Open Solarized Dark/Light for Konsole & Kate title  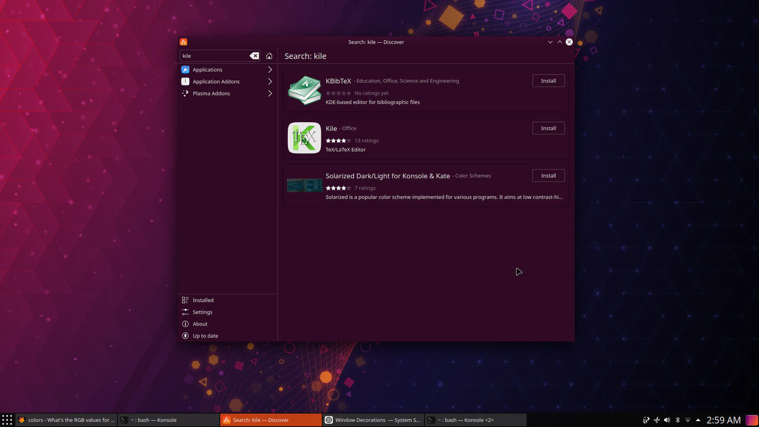388,176
